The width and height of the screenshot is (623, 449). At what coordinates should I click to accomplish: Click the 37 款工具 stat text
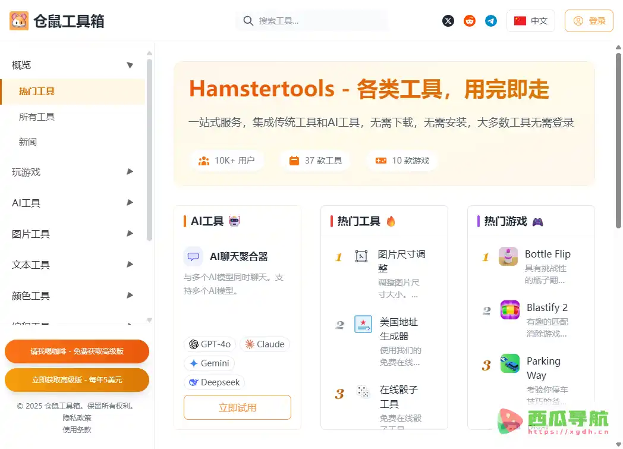pos(323,161)
